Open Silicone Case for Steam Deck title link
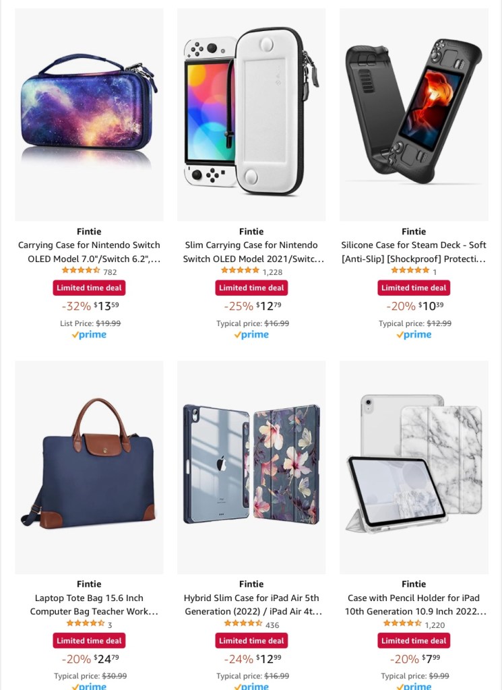 point(414,252)
